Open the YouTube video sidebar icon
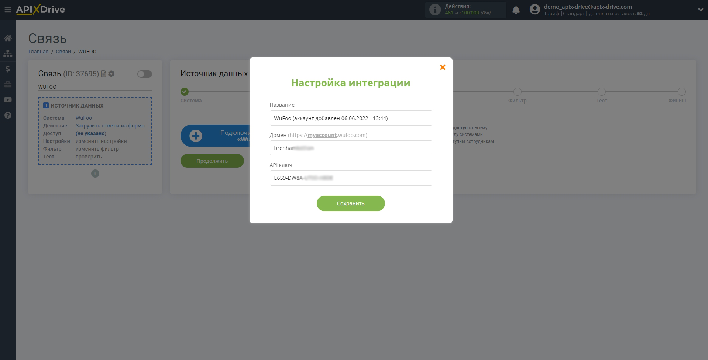This screenshot has height=360, width=708. click(8, 100)
